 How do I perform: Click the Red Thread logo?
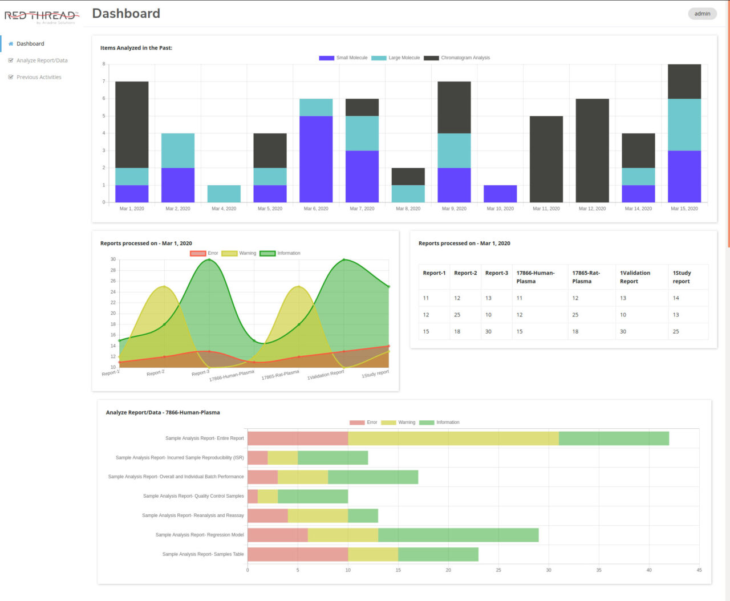[x=41, y=17]
